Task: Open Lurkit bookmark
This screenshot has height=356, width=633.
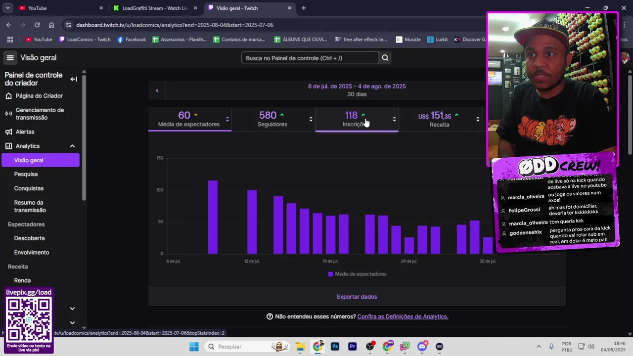Action: pyautogui.click(x=438, y=40)
